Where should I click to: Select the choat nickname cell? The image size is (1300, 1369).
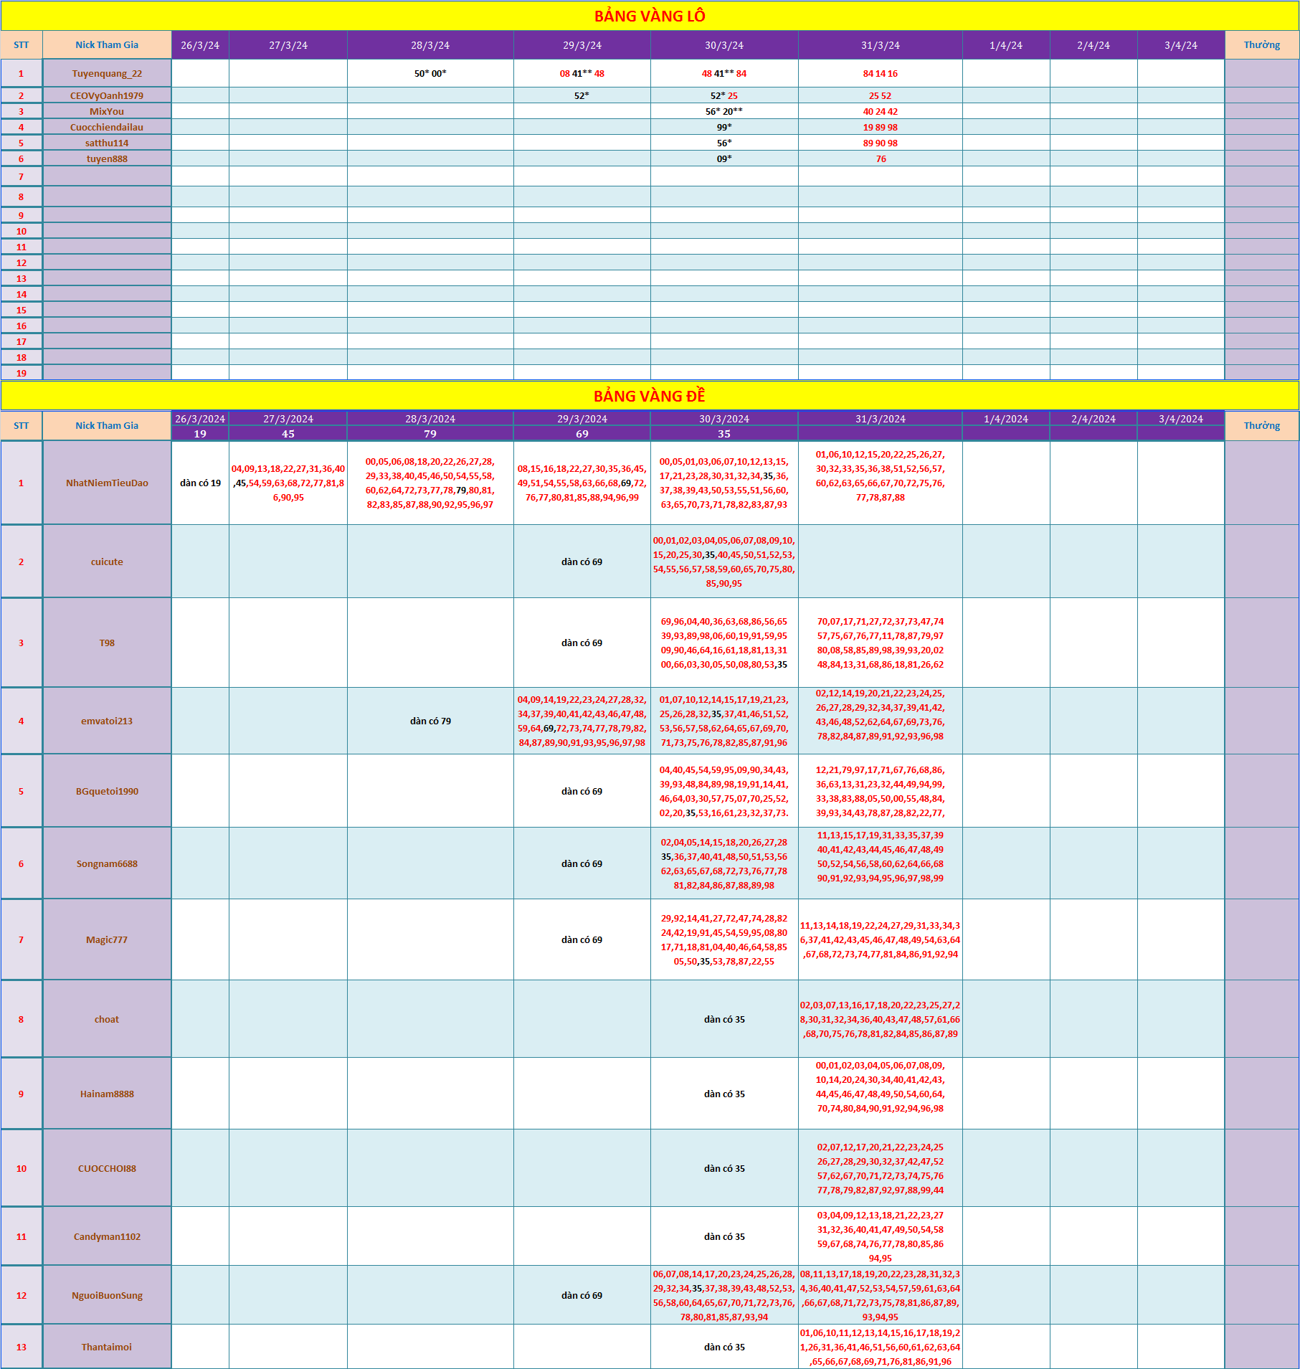click(107, 1019)
